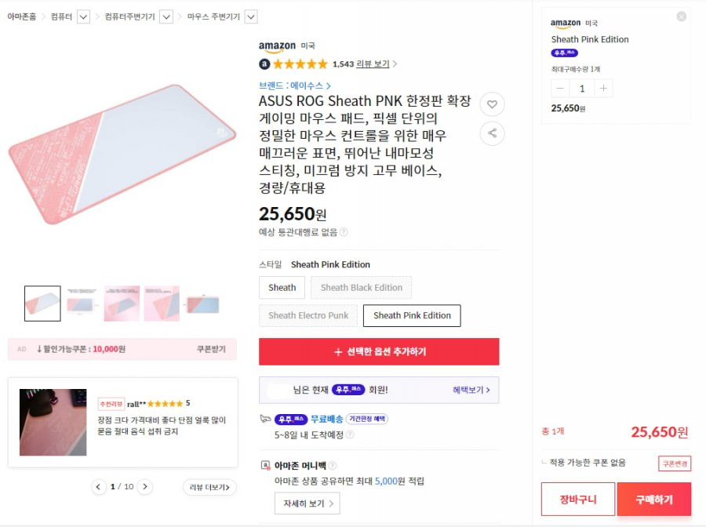Click the red 구매하기 buy button
Viewport: 706px width, 527px height.
point(653,499)
